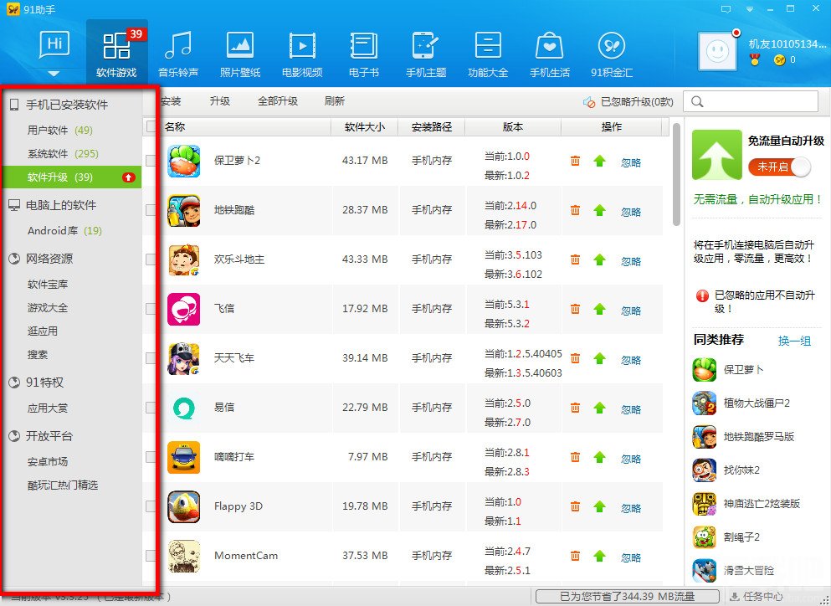Screen dimensions: 831x606
Task: Check the box for 飞信
Action: 151,308
